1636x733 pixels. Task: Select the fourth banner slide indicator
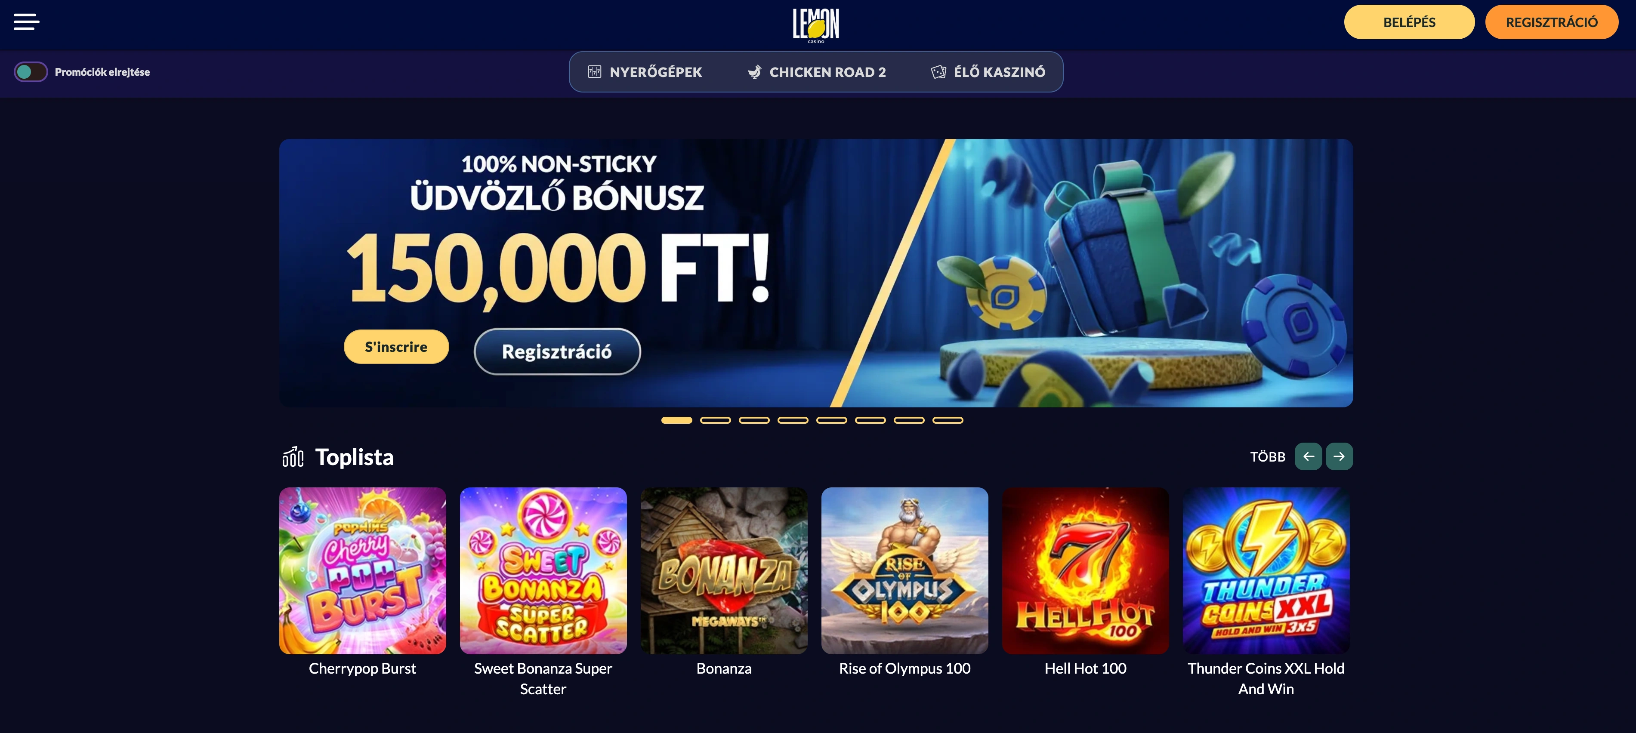point(793,420)
